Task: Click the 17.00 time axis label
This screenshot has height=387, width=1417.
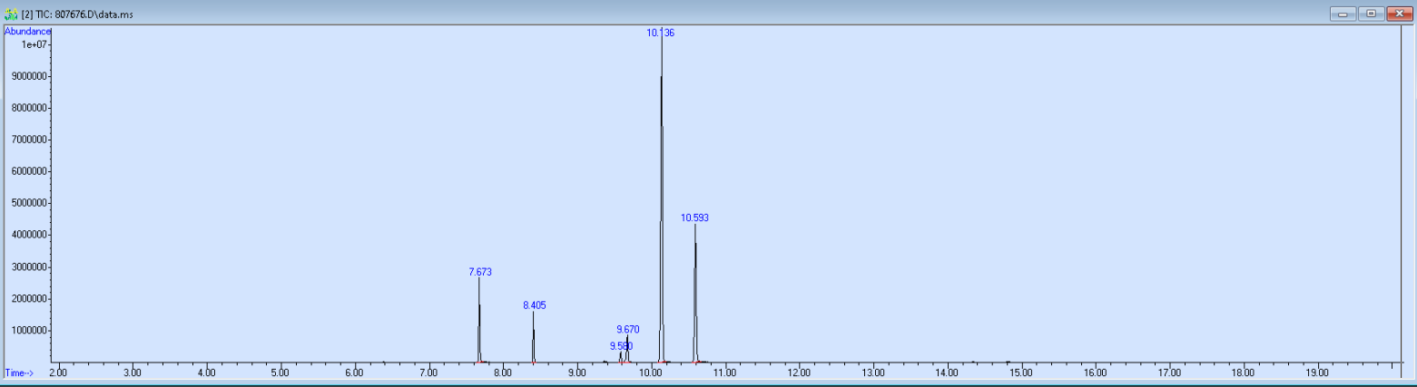Action: pyautogui.click(x=1169, y=372)
